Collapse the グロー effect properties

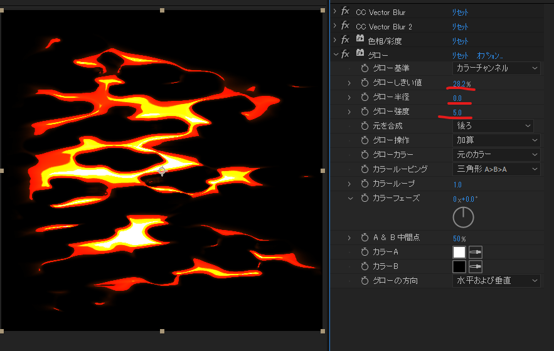(336, 55)
